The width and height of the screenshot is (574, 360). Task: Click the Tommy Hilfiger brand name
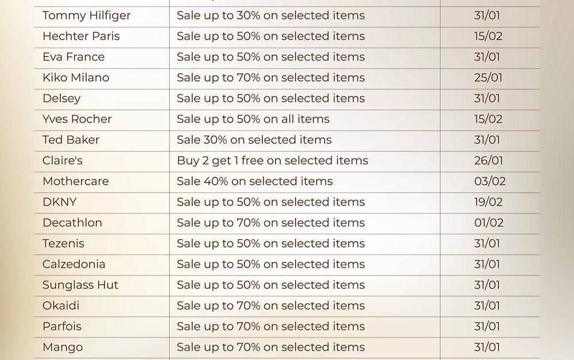click(x=86, y=16)
